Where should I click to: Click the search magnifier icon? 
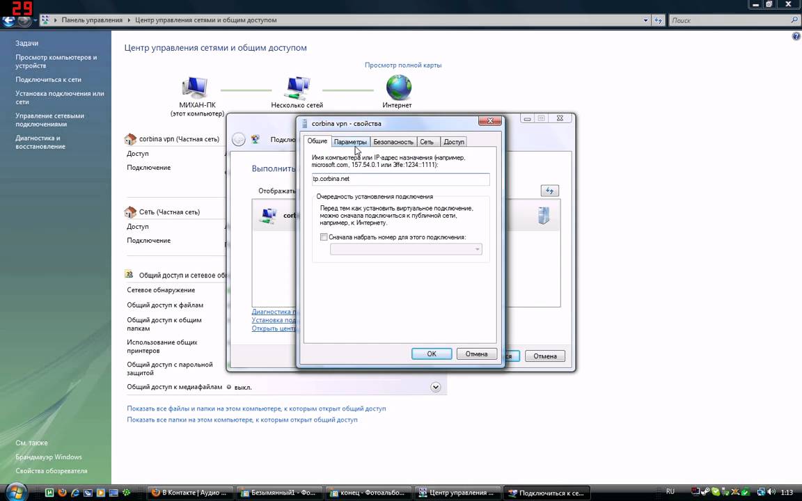point(794,20)
